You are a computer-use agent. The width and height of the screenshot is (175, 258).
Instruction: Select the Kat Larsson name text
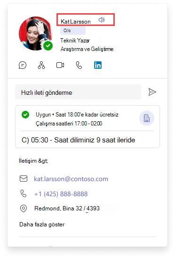coord(76,22)
